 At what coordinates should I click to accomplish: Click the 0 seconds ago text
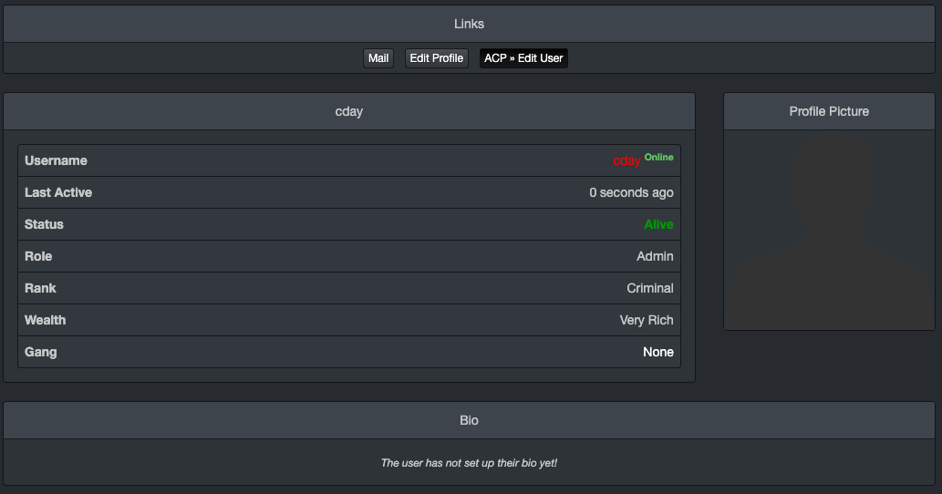[x=631, y=192]
